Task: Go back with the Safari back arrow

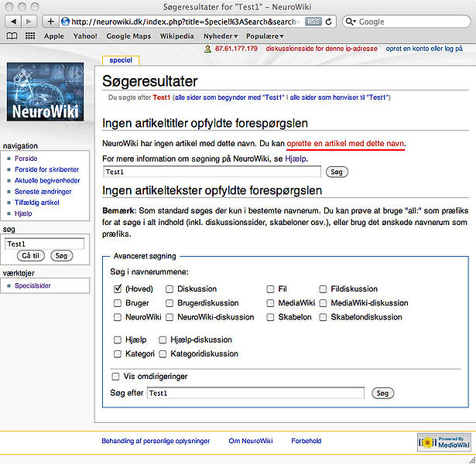Action: pyautogui.click(x=13, y=22)
